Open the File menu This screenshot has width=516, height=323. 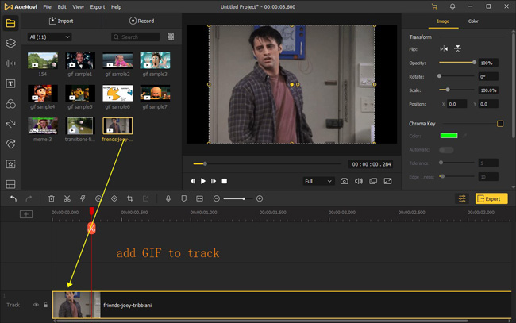pyautogui.click(x=47, y=7)
